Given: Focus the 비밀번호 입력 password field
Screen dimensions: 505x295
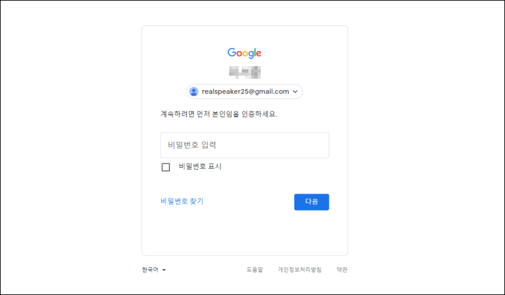Looking at the screenshot, I should click(x=245, y=145).
